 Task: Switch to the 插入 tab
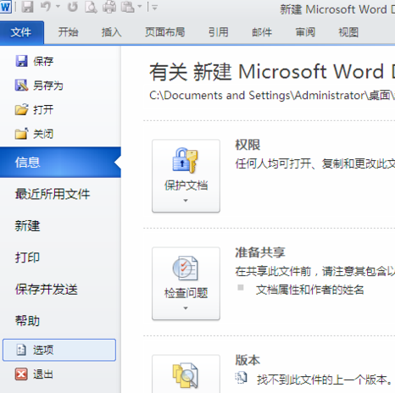112,32
